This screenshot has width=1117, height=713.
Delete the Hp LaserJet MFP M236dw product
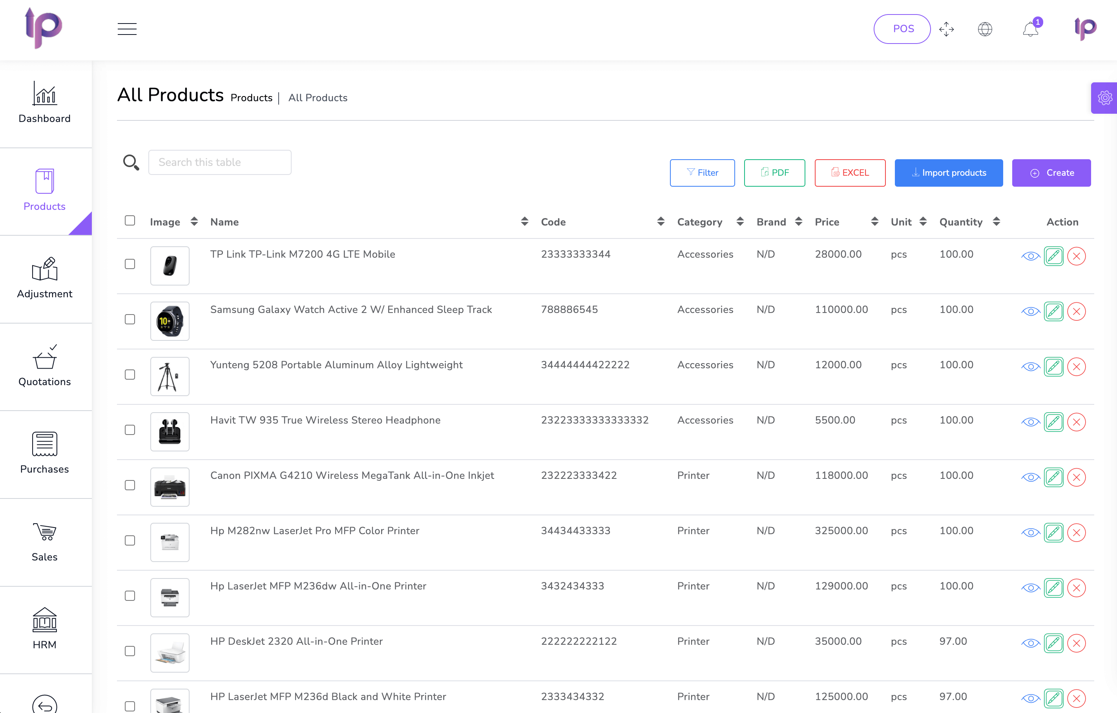[x=1076, y=587]
